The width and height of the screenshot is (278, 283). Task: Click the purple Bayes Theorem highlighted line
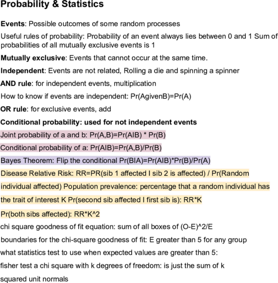tap(106, 161)
